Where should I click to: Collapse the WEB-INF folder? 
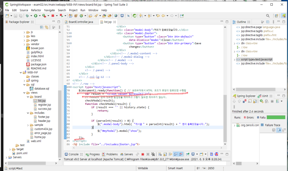pos(21,73)
